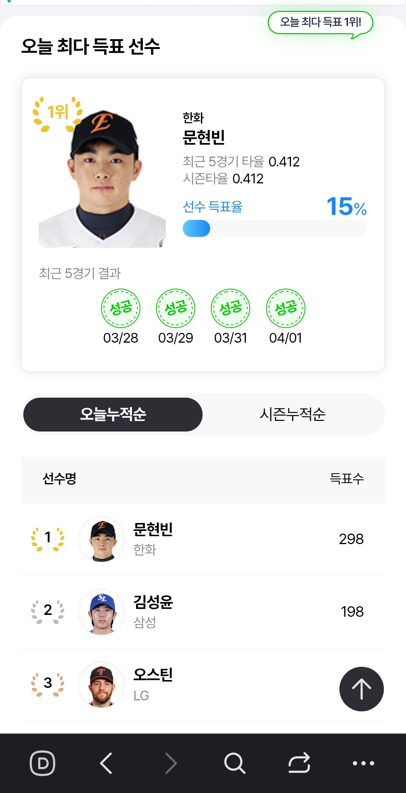Switch to the 시즌누적순 tab
Screen dimensions: 406x793
coord(292,414)
